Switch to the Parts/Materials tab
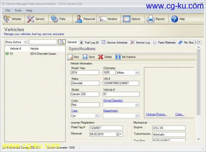This screenshot has width=206, height=152. pyautogui.click(x=164, y=43)
